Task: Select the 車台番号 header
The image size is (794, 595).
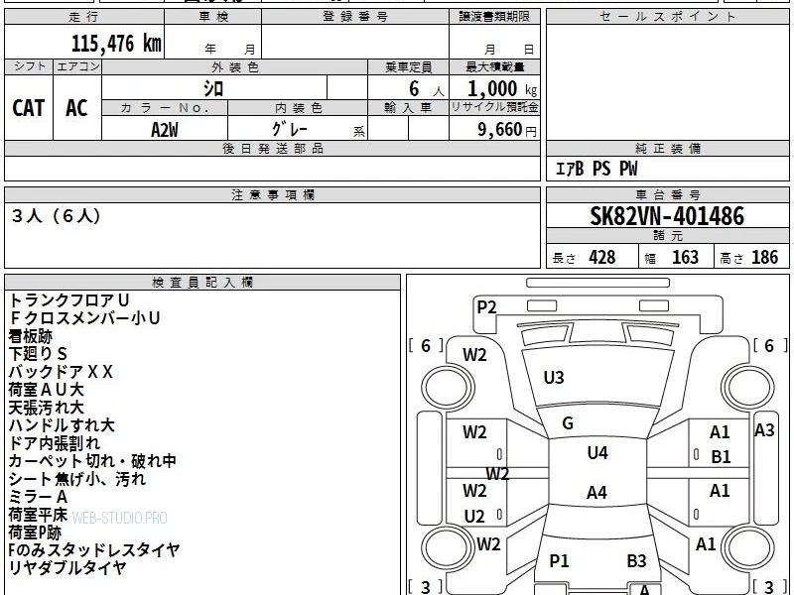Action: tap(667, 194)
